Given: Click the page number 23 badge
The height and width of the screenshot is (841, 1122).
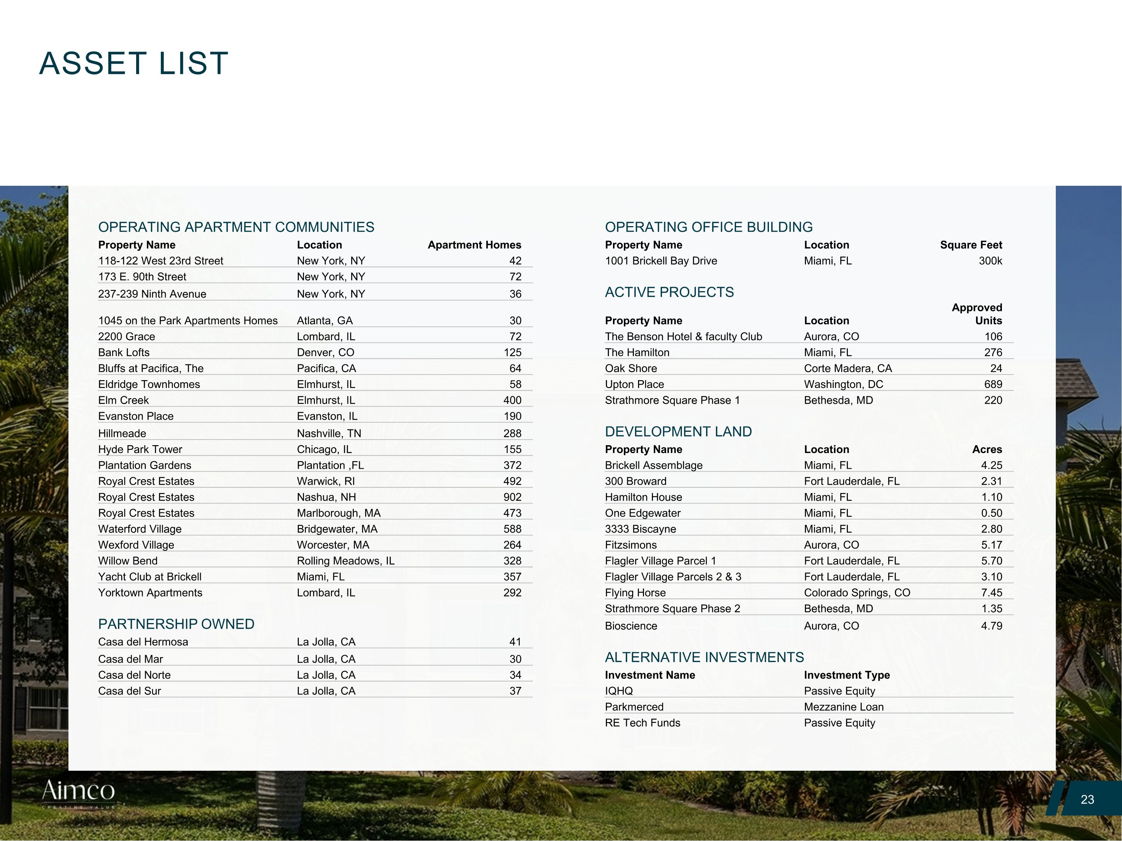Looking at the screenshot, I should tap(1087, 800).
